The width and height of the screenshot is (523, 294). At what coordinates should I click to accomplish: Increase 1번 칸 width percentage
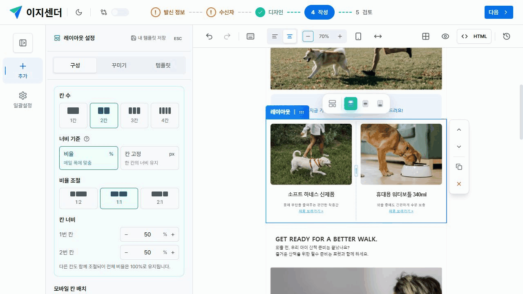pos(173,234)
